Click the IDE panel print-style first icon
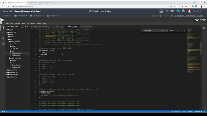Viewport: 207px width, 116px height. coord(196,20)
